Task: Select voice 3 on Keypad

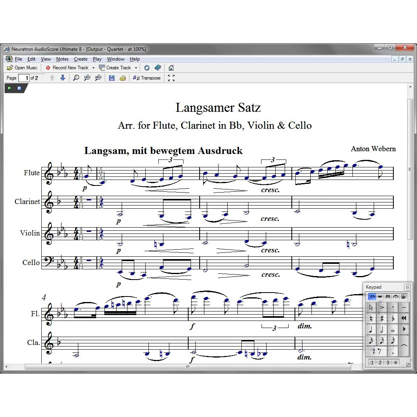Action: click(388, 363)
